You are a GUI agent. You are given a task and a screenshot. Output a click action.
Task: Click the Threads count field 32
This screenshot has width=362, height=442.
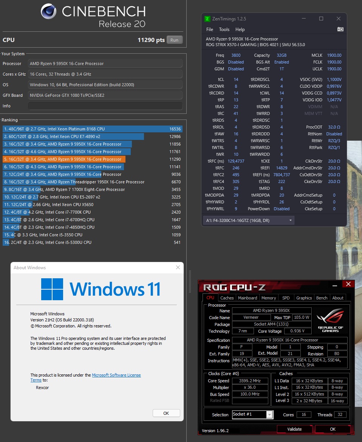pos(340,415)
